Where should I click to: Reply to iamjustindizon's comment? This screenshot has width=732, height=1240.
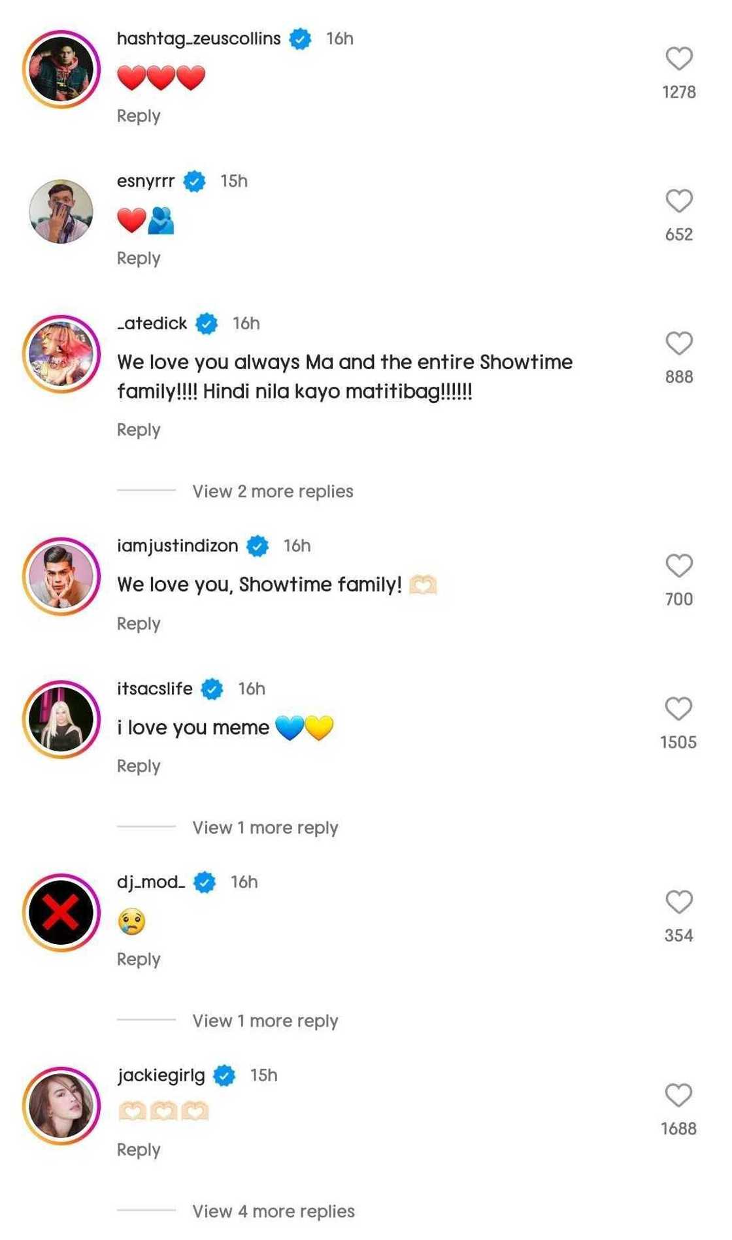139,624
